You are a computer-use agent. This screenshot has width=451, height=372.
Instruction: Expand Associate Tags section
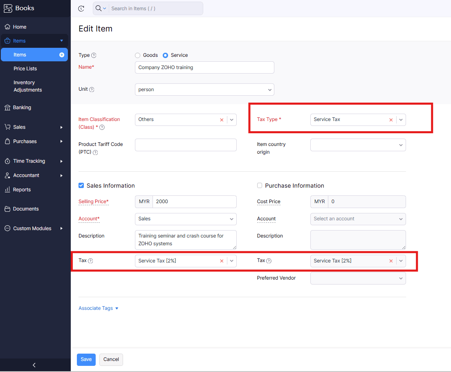(99, 308)
